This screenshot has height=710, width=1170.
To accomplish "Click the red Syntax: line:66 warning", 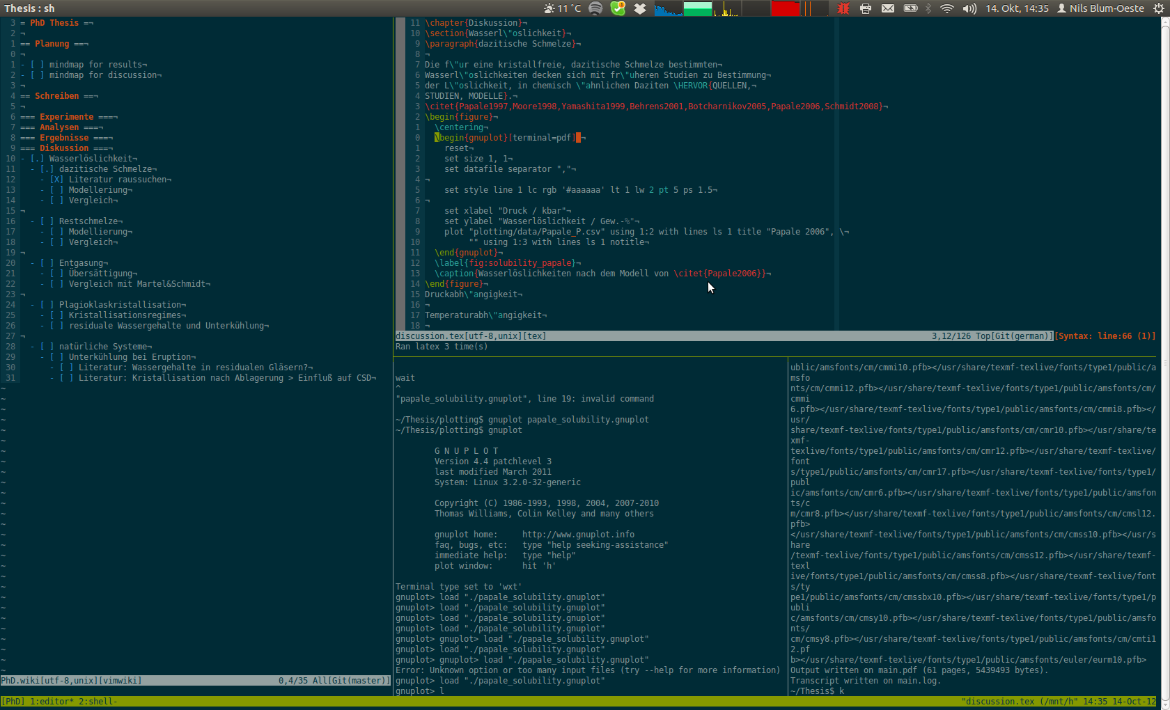I will pos(1105,336).
